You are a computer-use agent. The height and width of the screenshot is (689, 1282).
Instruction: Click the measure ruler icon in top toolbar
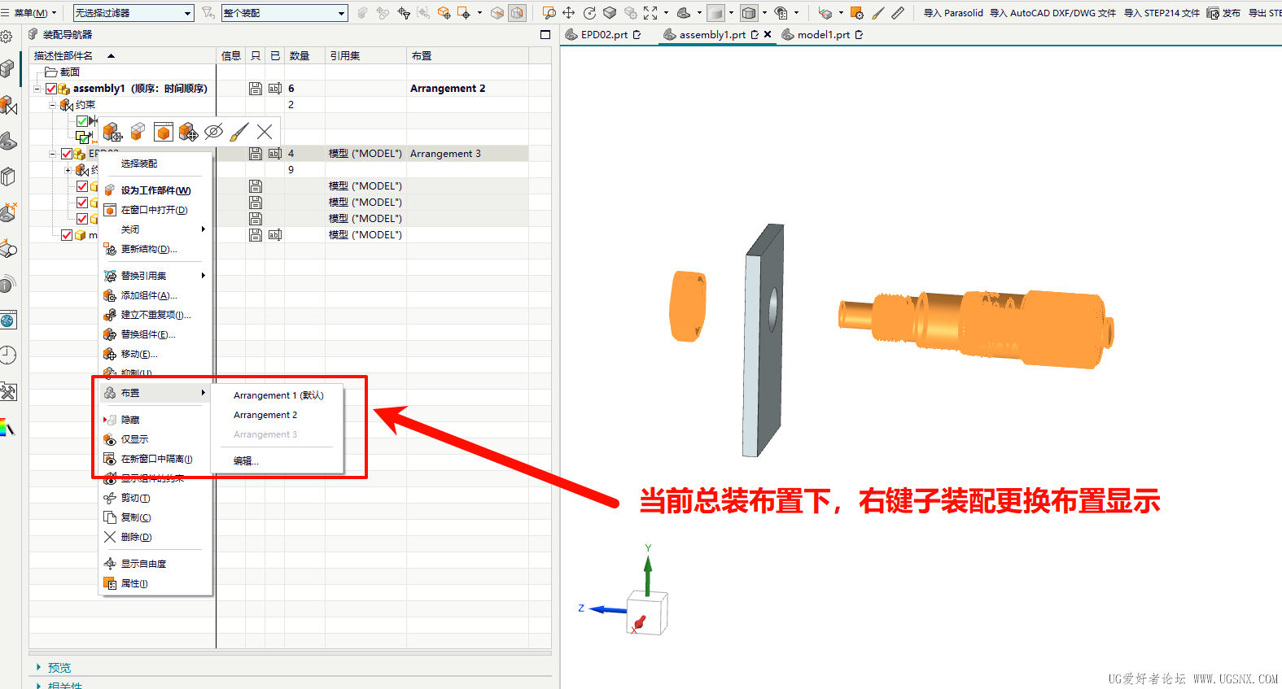898,13
